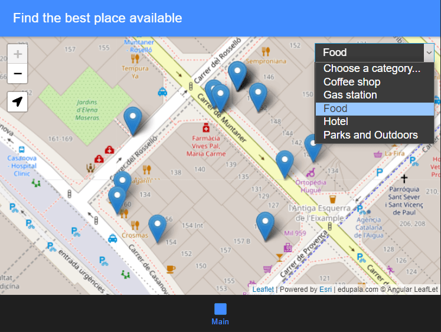Expand the category dropdown arrow

pos(429,52)
